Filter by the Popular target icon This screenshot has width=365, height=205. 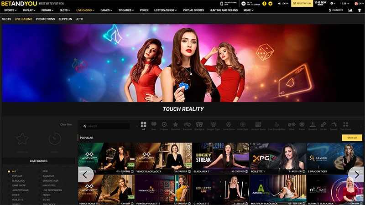point(164,126)
